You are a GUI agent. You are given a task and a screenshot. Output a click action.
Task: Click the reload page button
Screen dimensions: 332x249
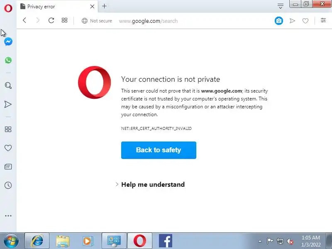tap(51, 20)
